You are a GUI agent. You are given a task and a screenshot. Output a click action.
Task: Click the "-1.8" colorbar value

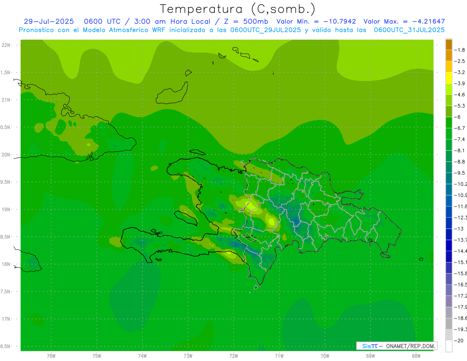460,50
